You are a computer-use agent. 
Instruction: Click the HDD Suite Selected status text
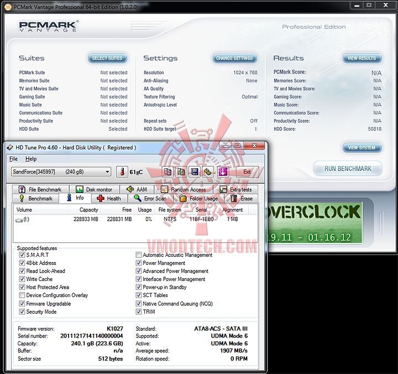click(x=118, y=129)
